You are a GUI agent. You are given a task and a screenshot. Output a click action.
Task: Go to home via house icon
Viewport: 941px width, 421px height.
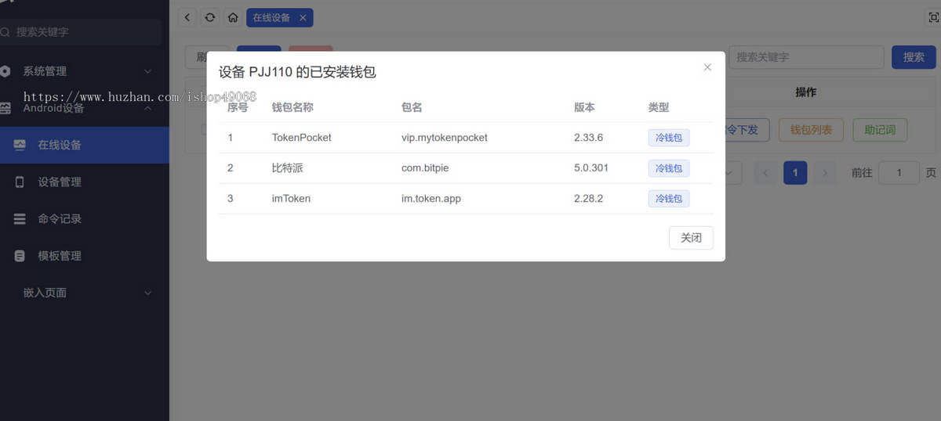[233, 17]
